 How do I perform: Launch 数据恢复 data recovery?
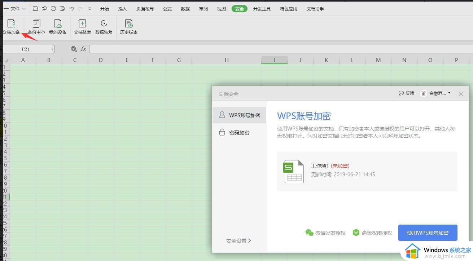tap(104, 27)
